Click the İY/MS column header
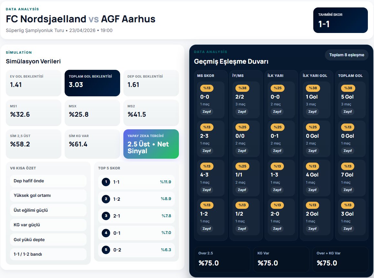 pos(238,76)
